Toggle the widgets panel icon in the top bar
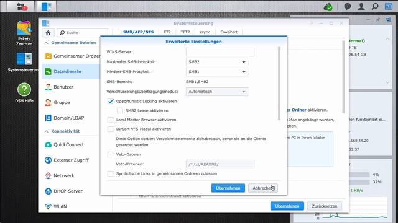Viewport: 398px width, 223px height. [389, 6]
